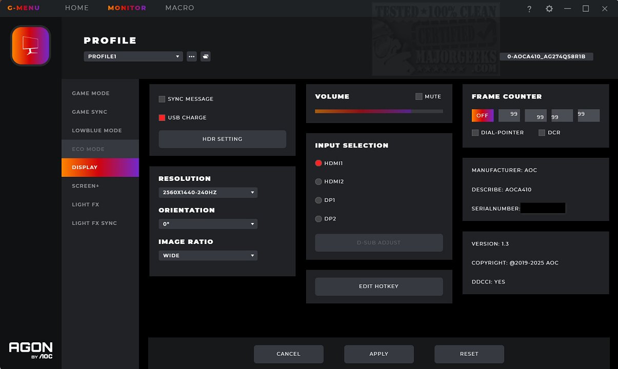Select the third Frame Counter position box
The width and height of the screenshot is (618, 369).
536,115
